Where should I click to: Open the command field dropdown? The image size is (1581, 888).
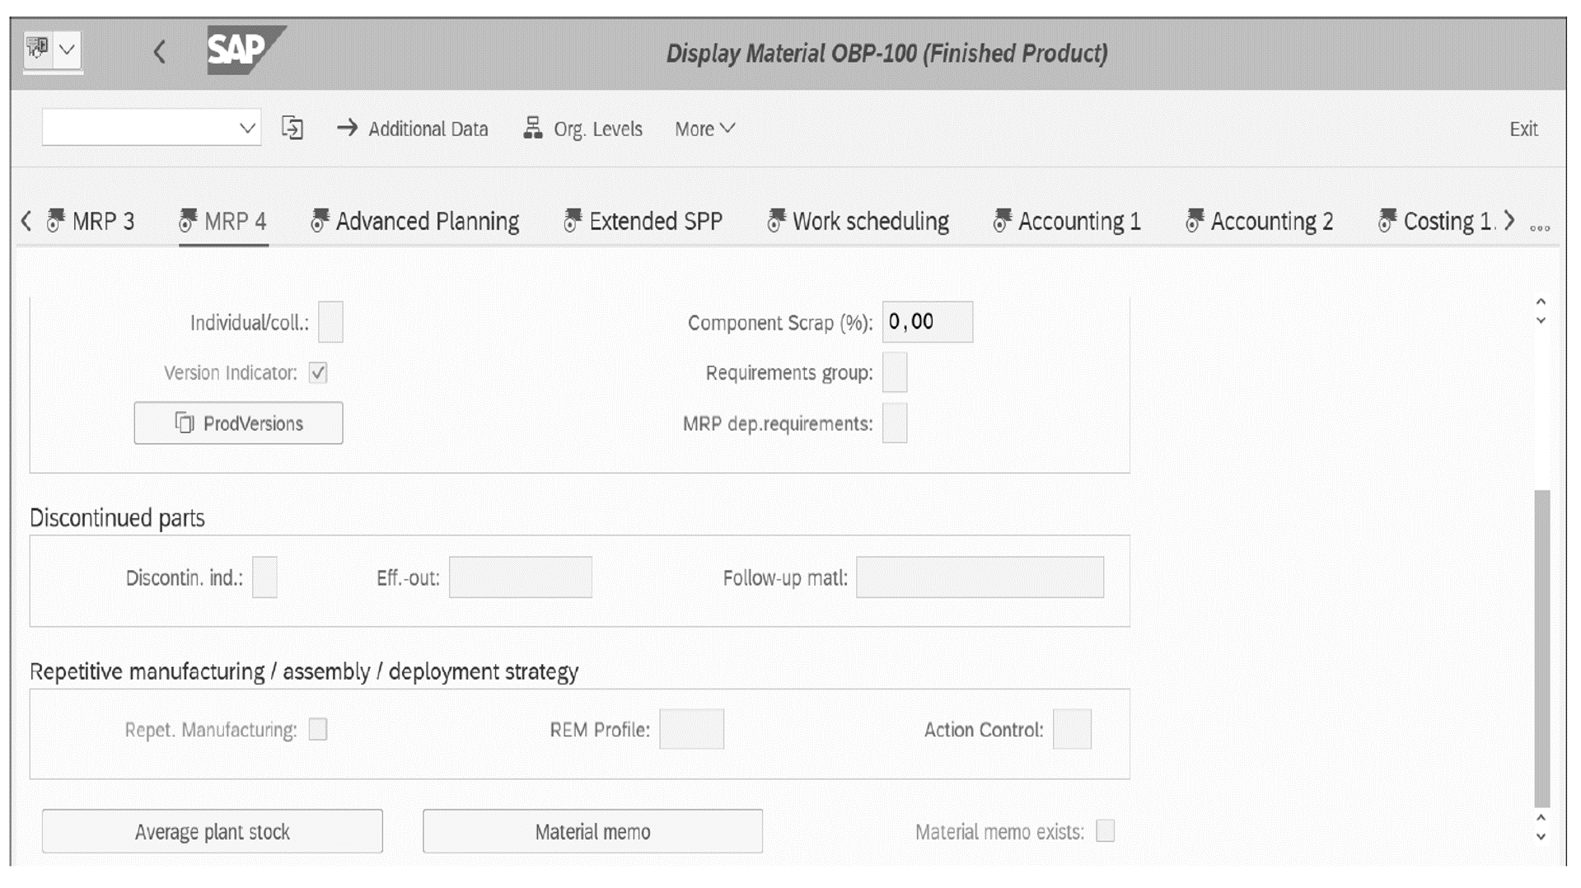point(247,129)
